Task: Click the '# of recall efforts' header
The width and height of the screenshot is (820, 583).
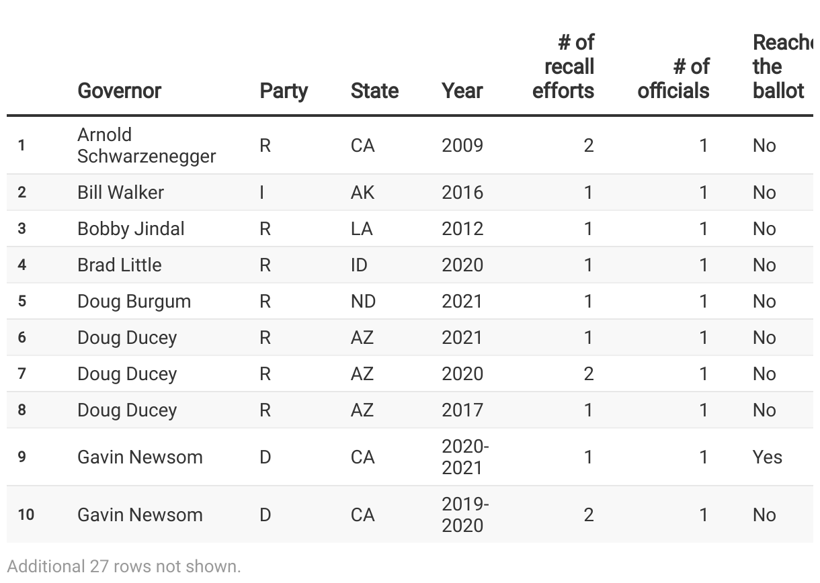Action: 563,66
